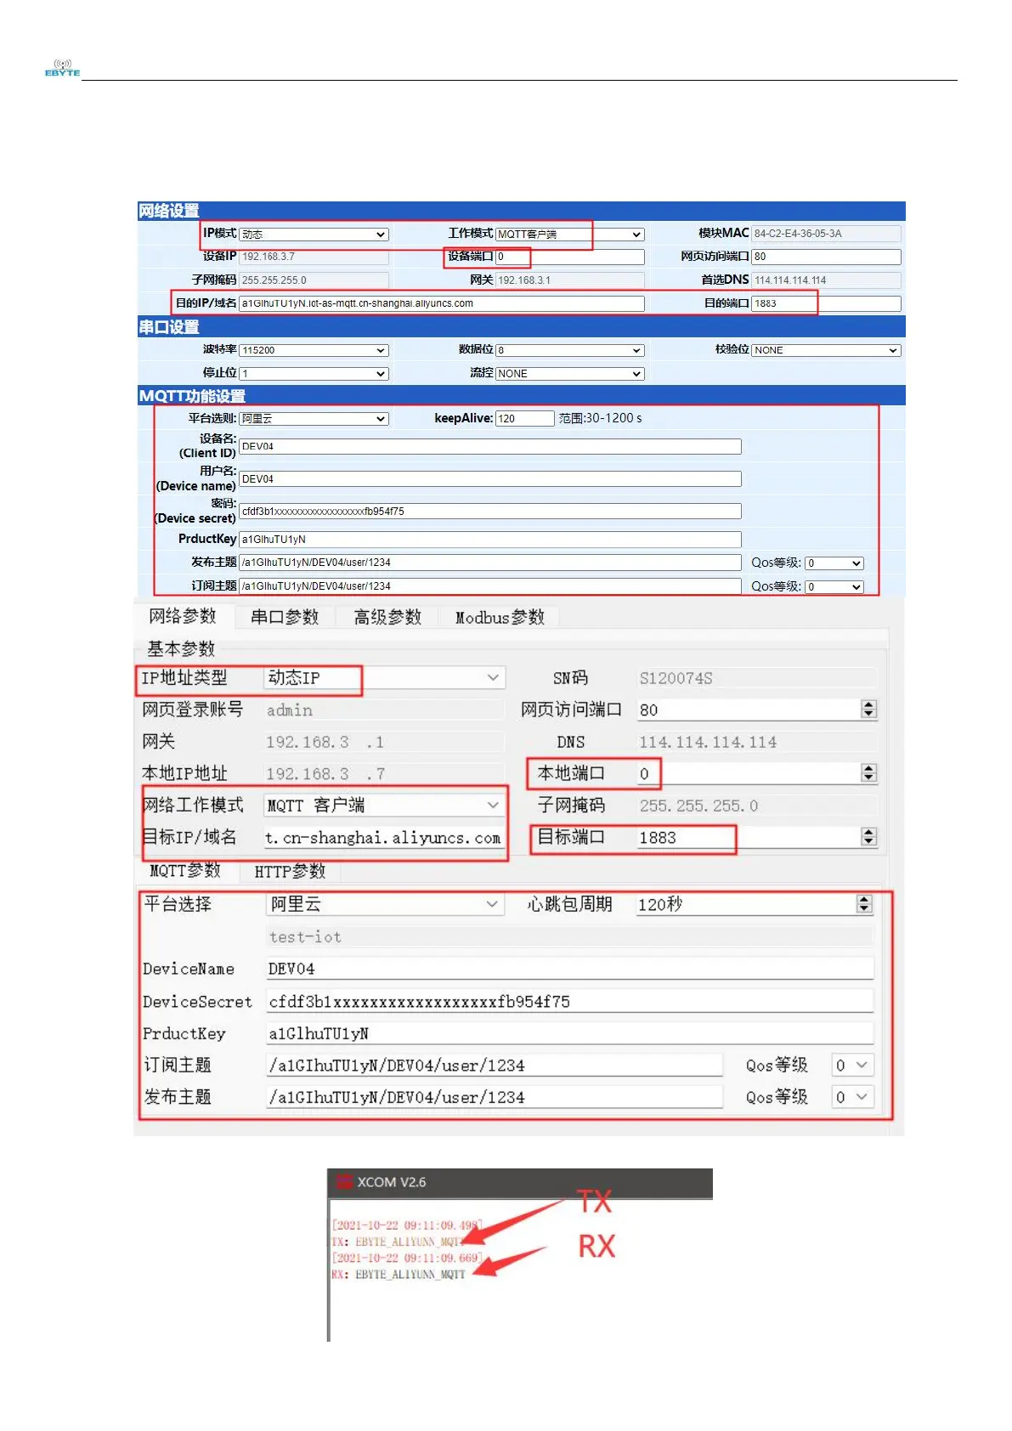This screenshot has height=1431, width=1012.
Task: Switch to the 串口参数 tab
Action: (x=285, y=617)
